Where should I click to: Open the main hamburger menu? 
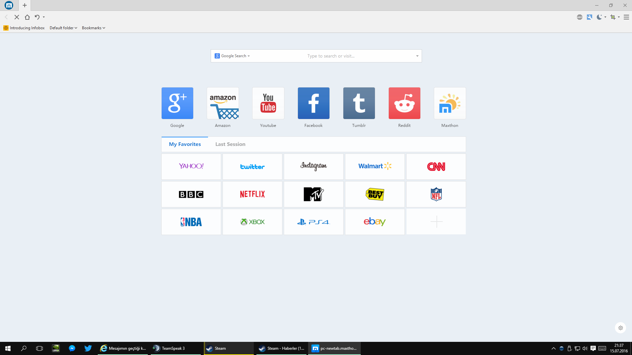[626, 17]
